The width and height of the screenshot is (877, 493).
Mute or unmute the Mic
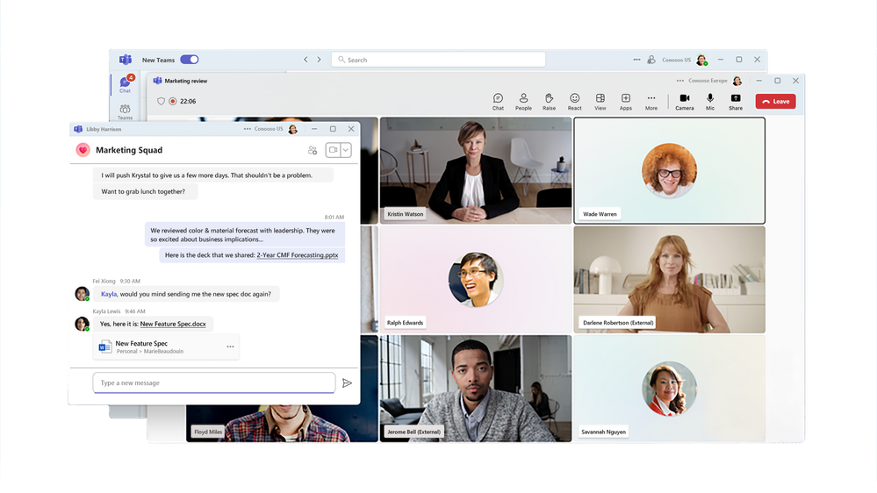pos(709,101)
